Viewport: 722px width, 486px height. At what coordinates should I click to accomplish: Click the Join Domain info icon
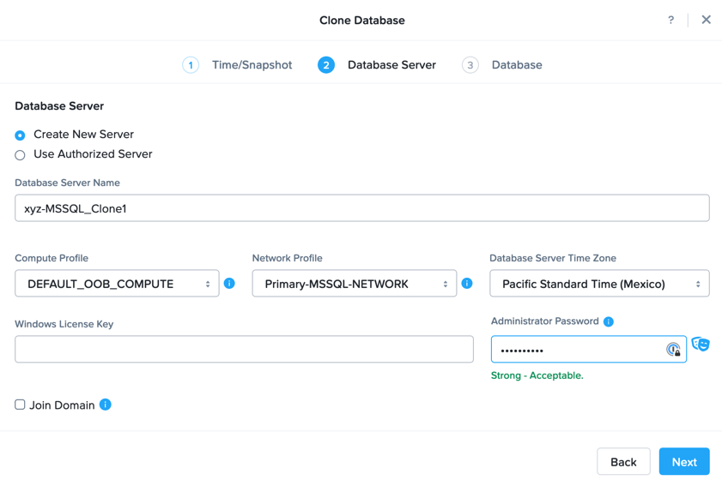106,405
